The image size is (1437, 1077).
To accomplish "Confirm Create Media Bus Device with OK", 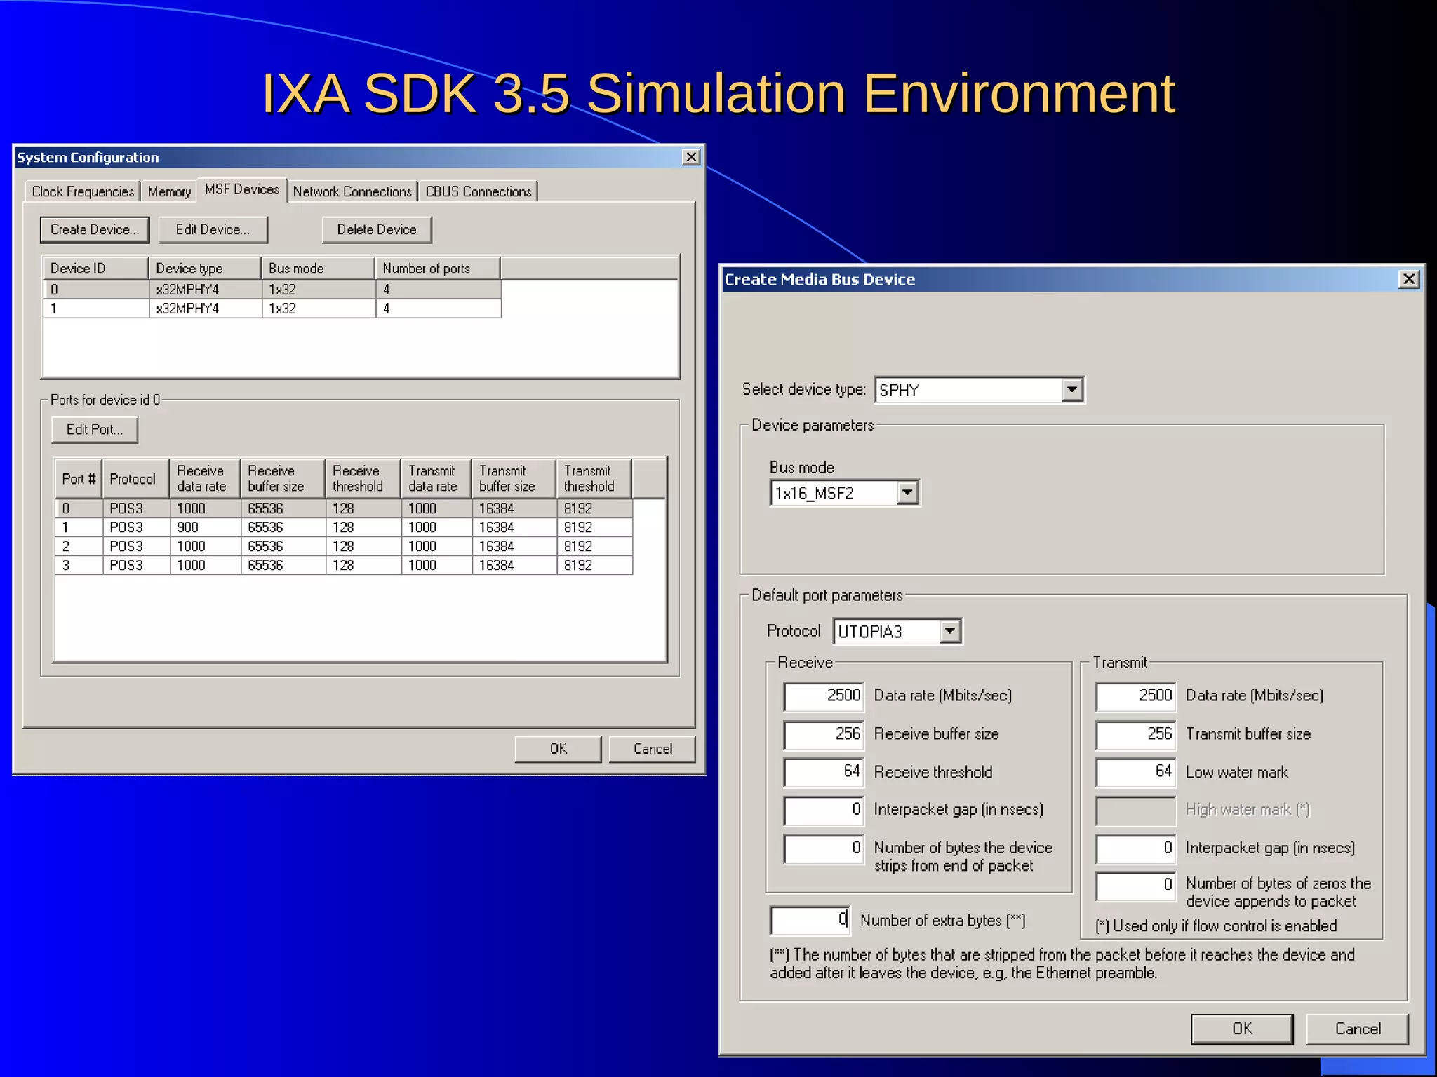I will tap(1242, 1029).
